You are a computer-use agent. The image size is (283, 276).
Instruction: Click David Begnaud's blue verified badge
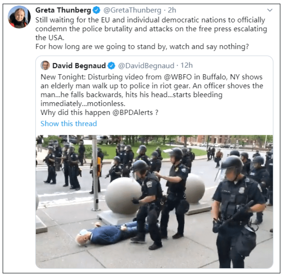111,66
